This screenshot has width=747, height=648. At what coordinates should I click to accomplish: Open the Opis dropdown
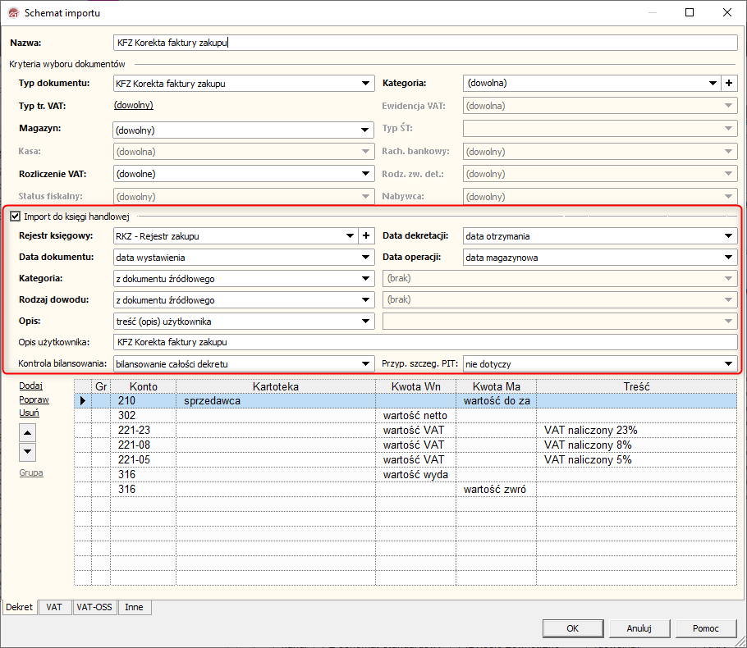tap(365, 322)
